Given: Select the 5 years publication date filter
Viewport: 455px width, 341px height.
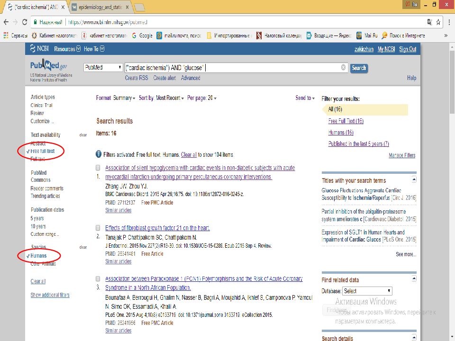Looking at the screenshot, I should (x=37, y=218).
